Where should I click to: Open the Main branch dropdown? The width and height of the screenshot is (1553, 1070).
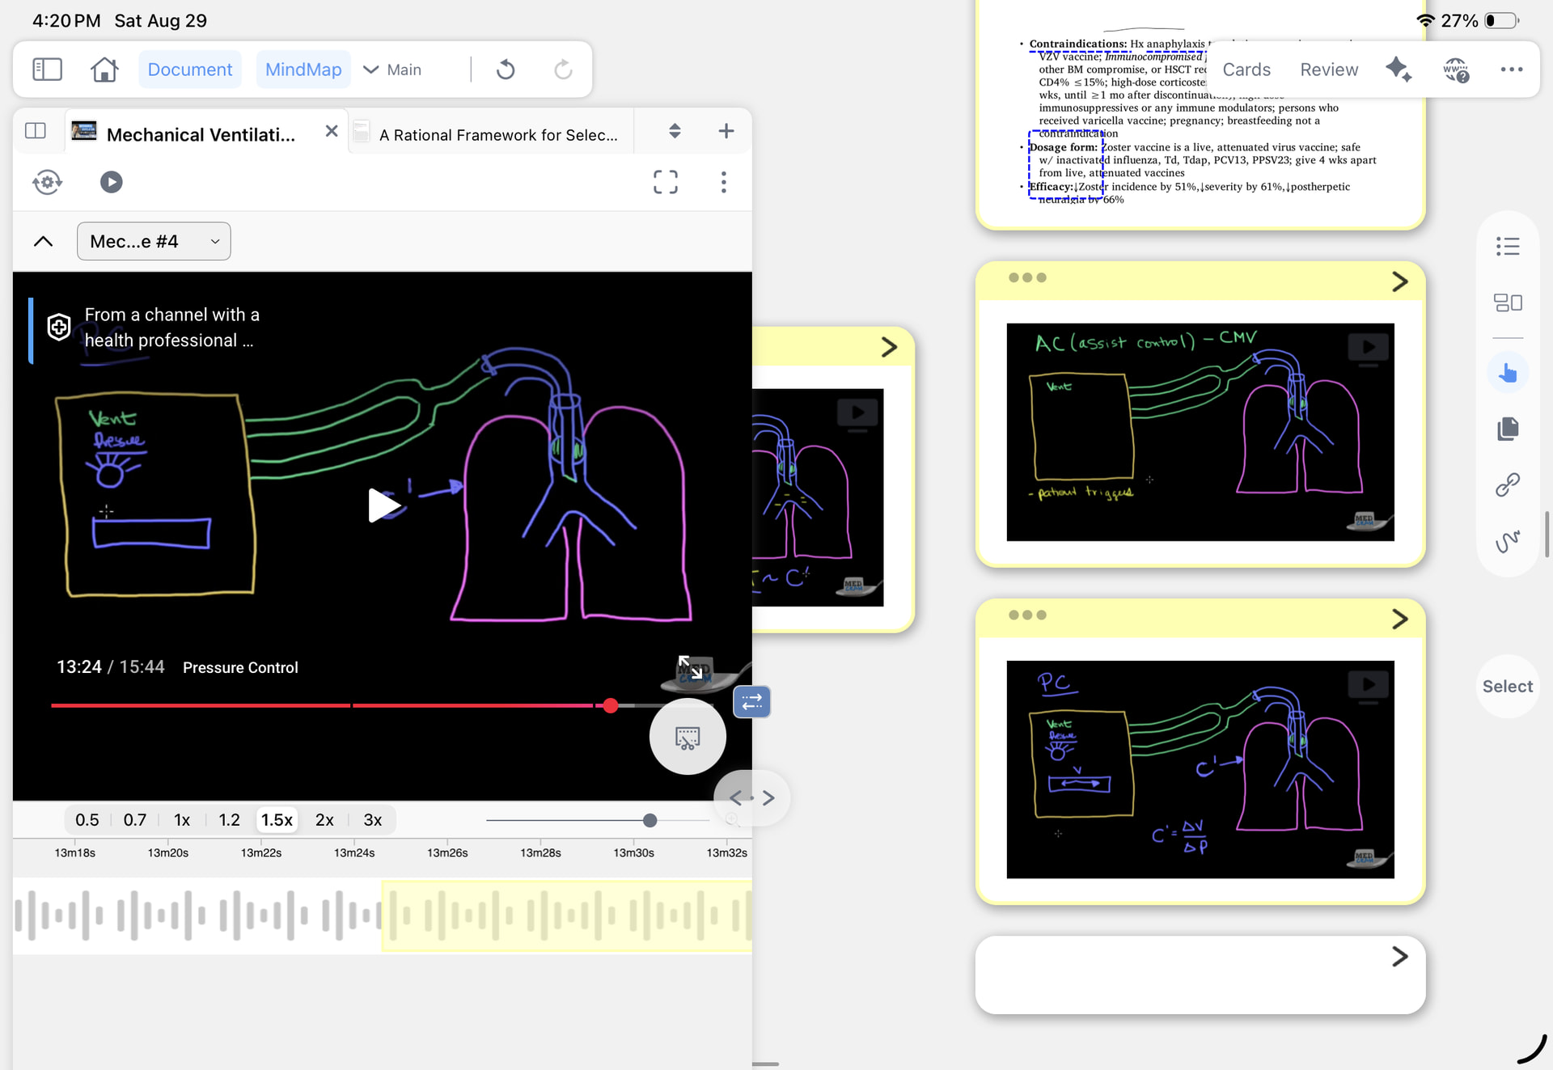(x=393, y=70)
